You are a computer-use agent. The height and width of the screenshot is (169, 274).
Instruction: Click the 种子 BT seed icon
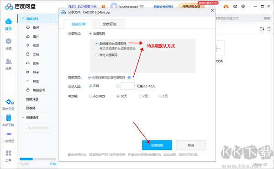click(x=28, y=72)
